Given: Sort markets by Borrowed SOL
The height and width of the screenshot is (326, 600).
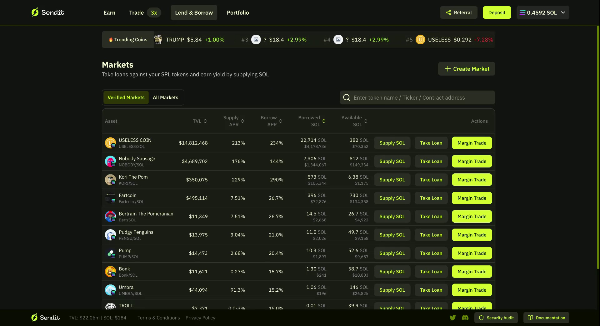Looking at the screenshot, I should (312, 121).
